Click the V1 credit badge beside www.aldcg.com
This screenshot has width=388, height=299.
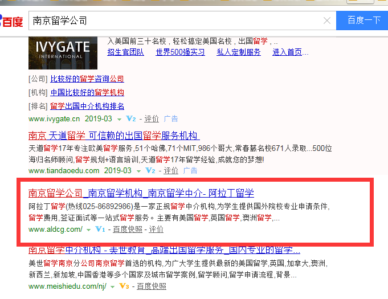[100, 229]
